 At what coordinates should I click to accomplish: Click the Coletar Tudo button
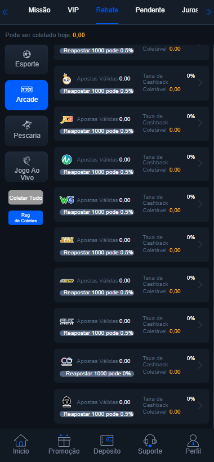(26, 198)
